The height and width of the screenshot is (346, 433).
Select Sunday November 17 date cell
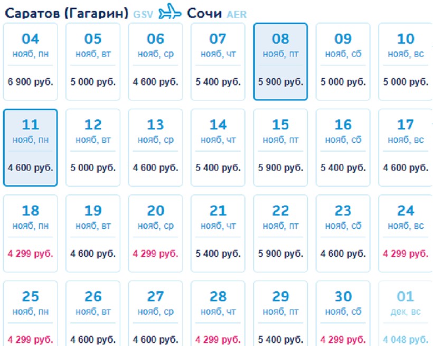tap(405, 147)
